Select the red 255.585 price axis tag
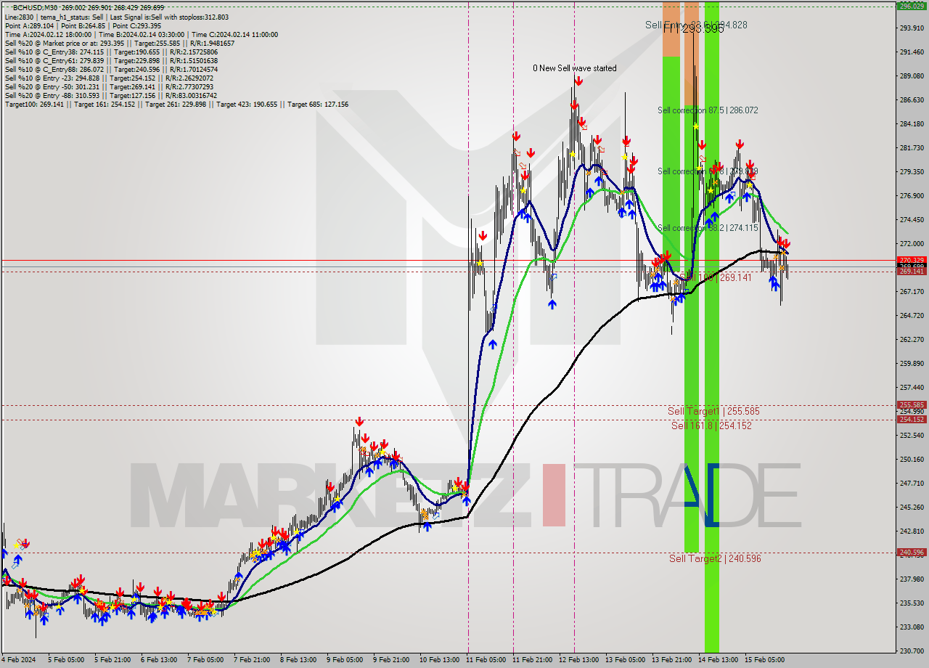 click(x=912, y=405)
